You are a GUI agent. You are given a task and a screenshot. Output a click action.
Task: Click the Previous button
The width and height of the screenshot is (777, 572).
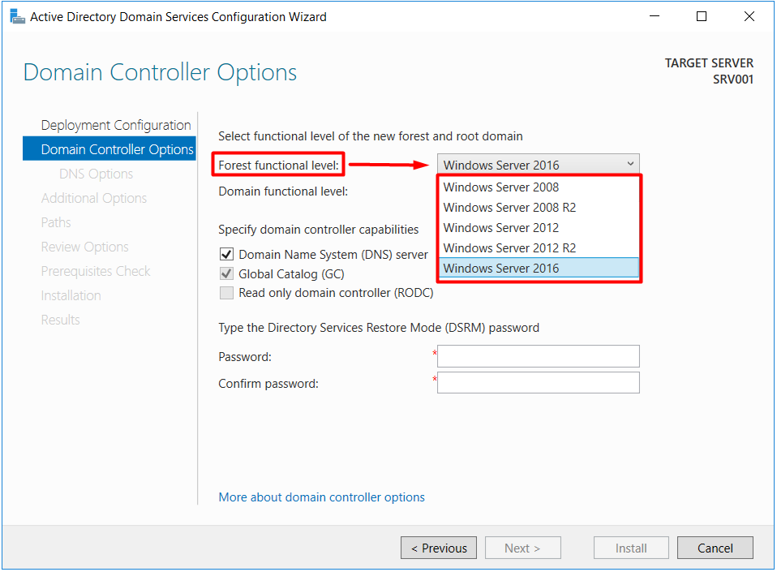click(439, 548)
